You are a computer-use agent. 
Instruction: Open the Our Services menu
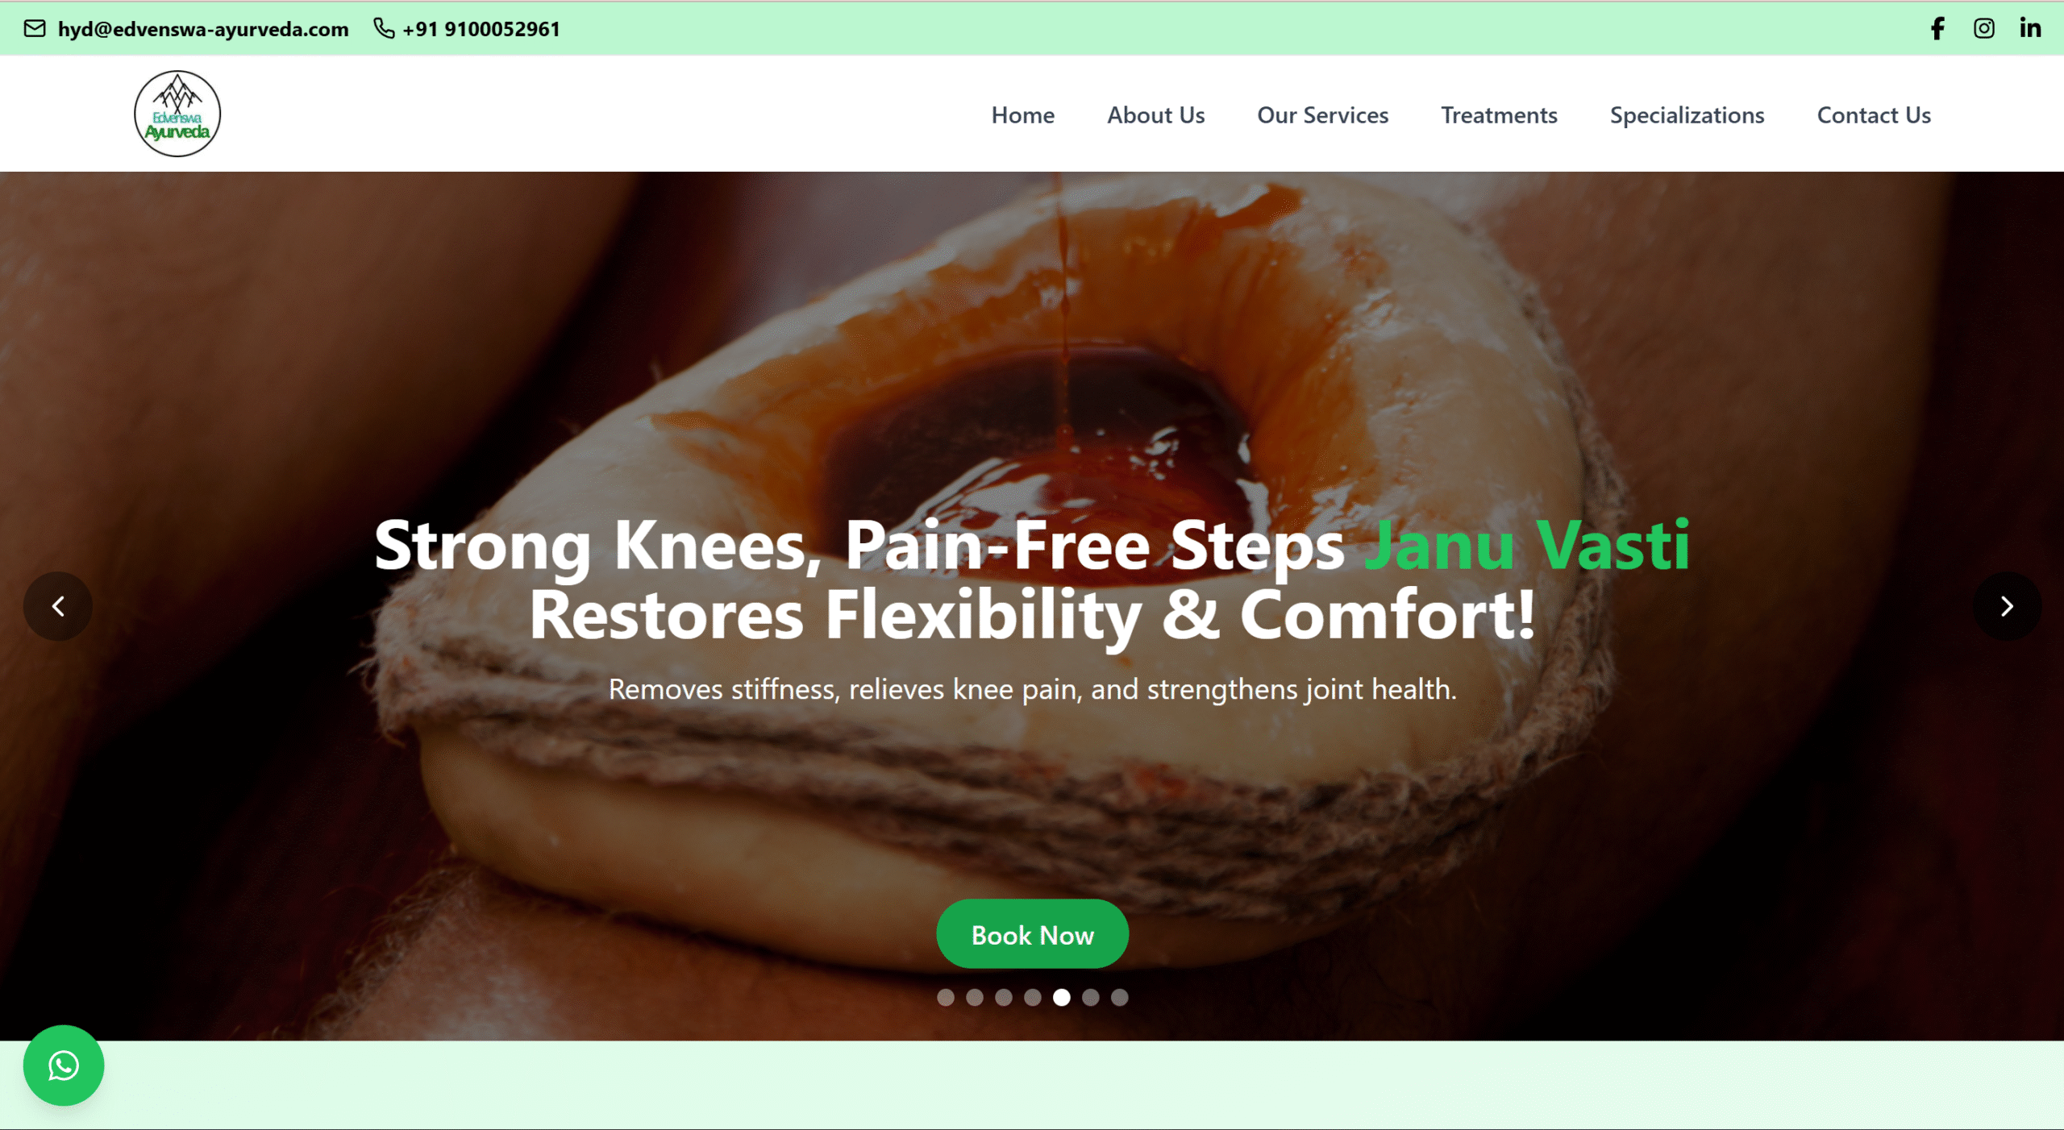tap(1322, 115)
